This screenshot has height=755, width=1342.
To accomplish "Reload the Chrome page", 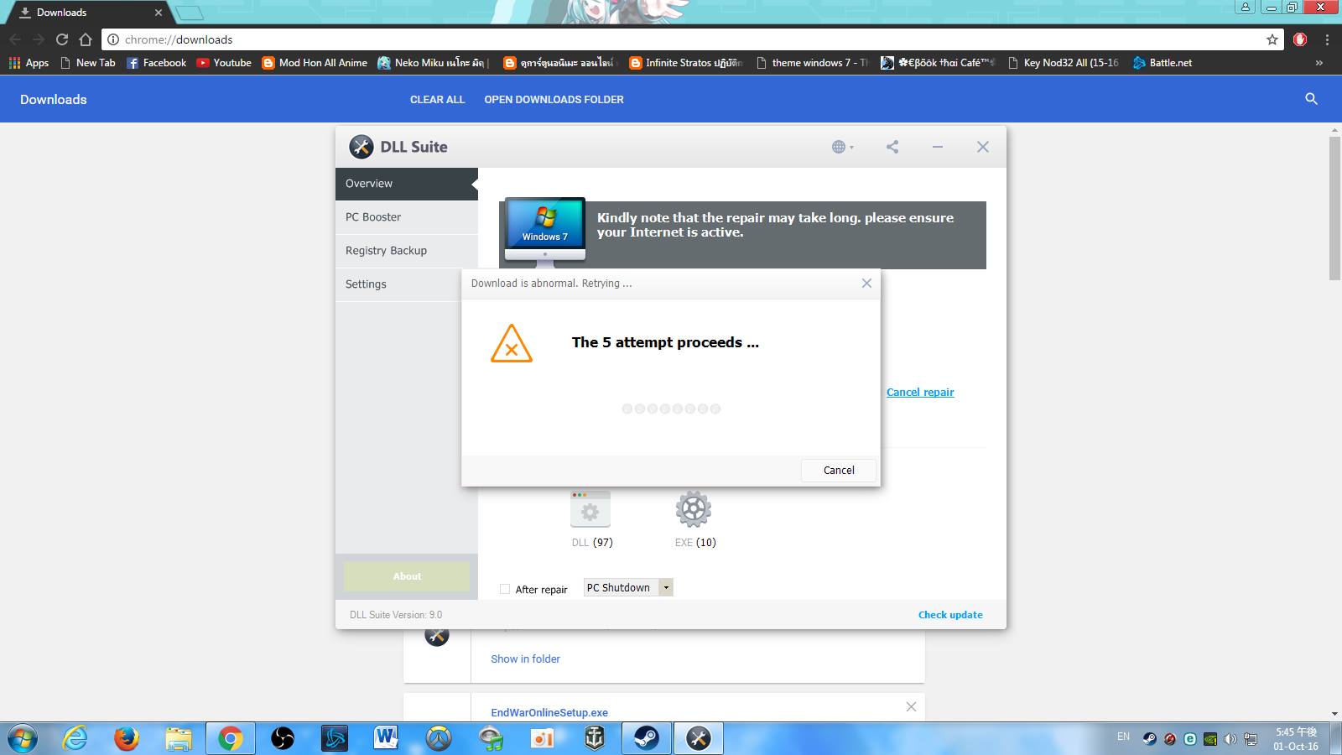I will pyautogui.click(x=61, y=39).
